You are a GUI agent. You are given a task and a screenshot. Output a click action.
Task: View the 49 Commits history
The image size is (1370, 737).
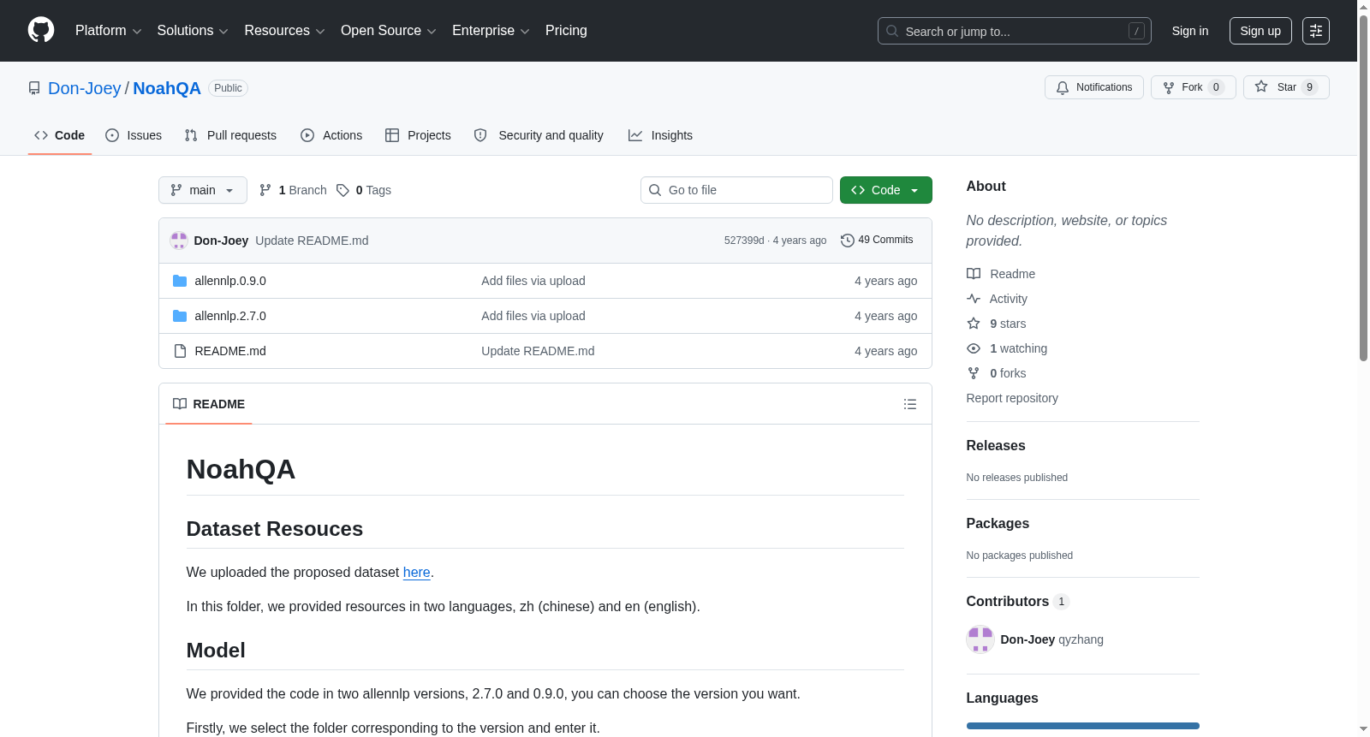877,241
